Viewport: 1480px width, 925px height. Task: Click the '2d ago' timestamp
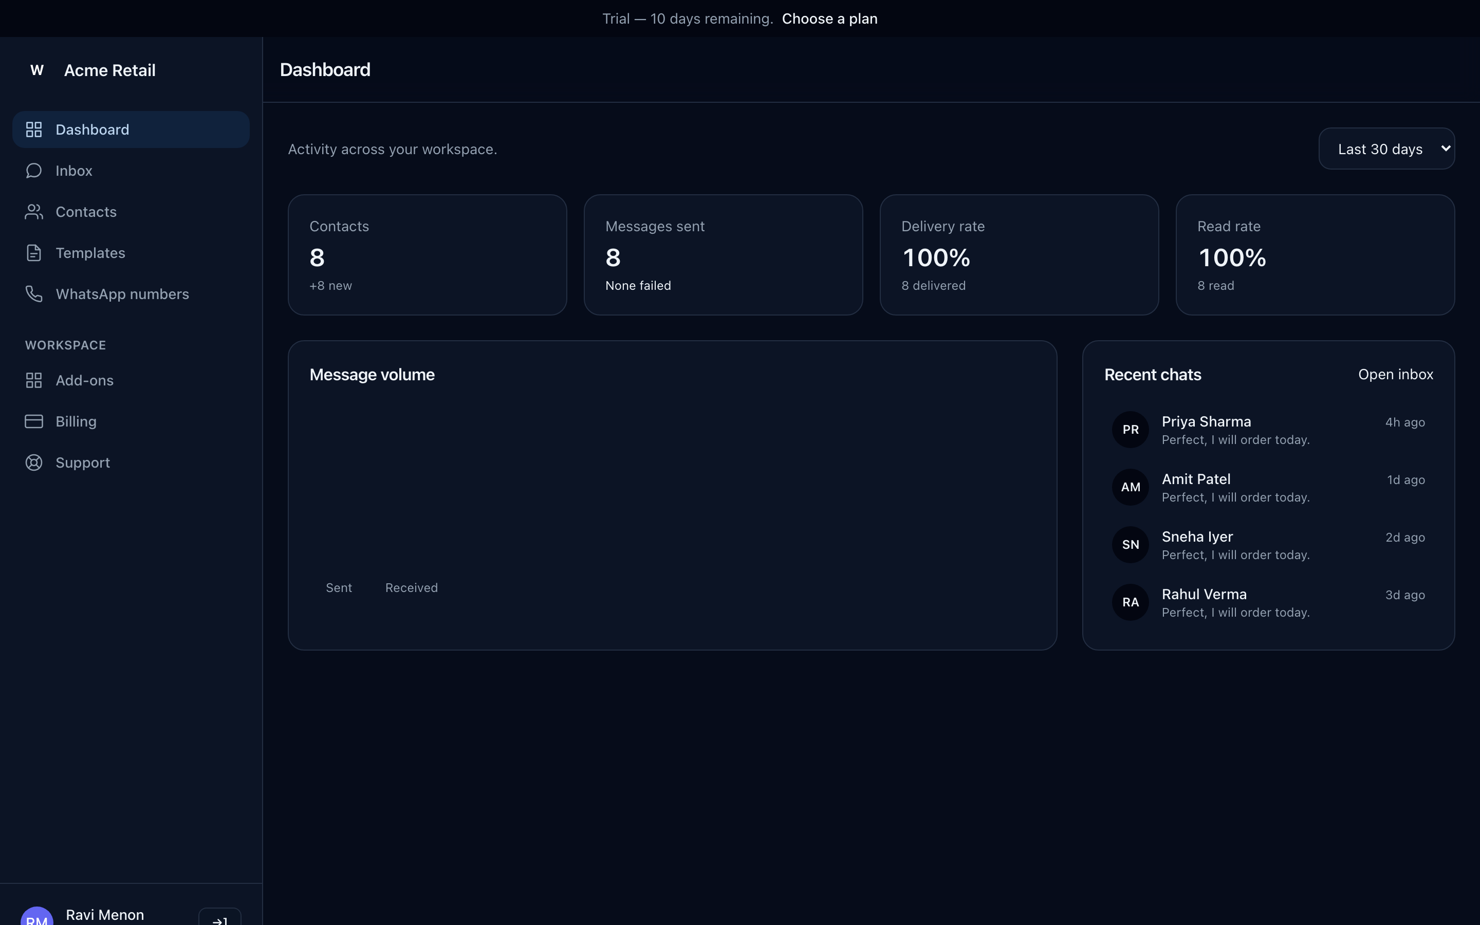coord(1405,537)
